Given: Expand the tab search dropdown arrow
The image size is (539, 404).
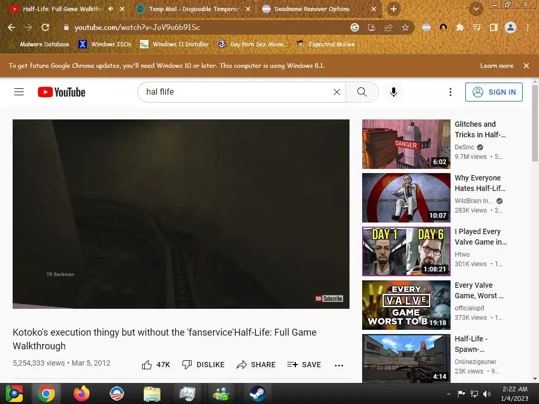Looking at the screenshot, I should click(476, 9).
